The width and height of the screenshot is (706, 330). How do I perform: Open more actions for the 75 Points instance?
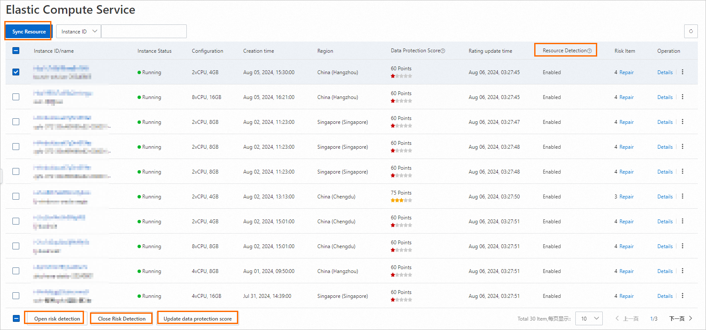click(682, 196)
